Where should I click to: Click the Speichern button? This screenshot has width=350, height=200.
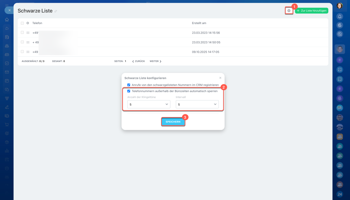(173, 122)
